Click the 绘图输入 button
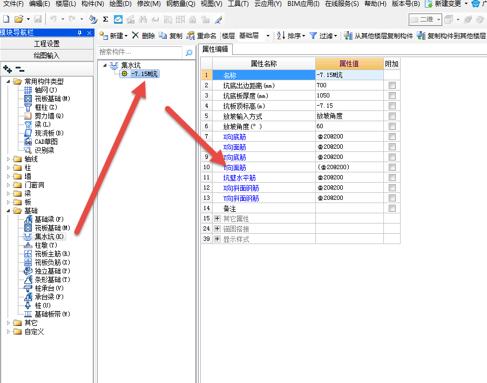 [46, 55]
